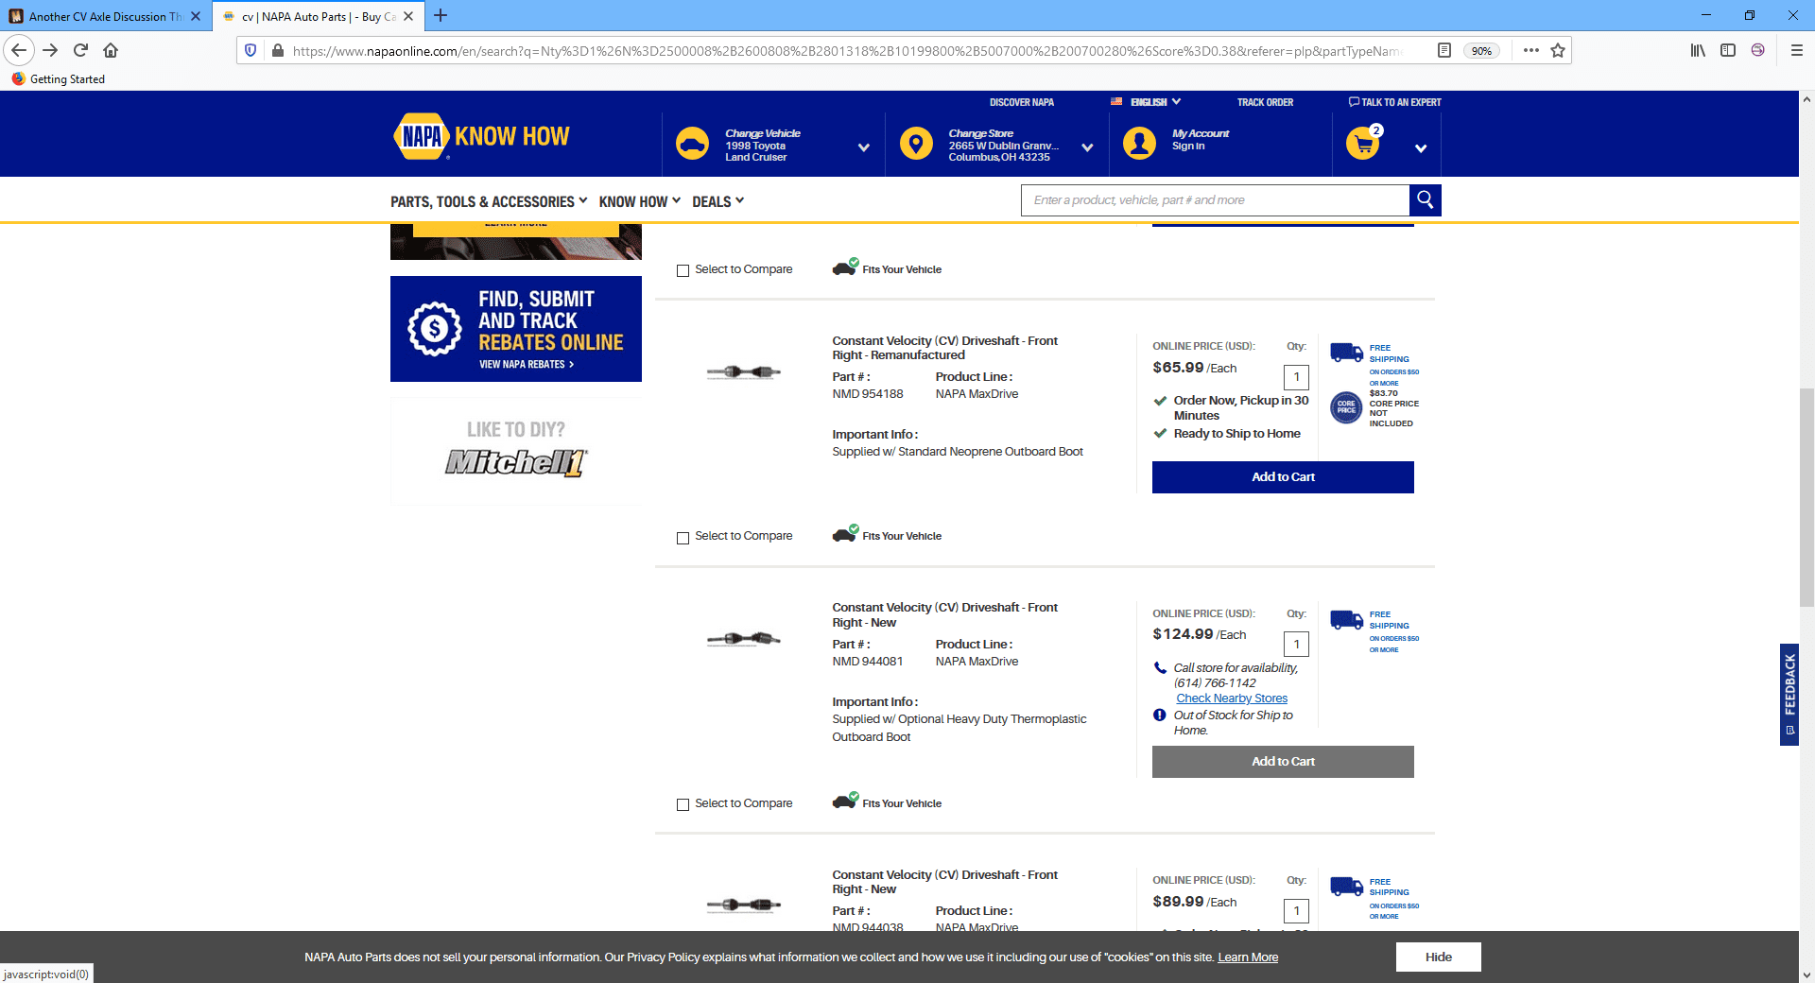
Task: Click quantity field for $124.99 driveshaft
Action: 1296,645
